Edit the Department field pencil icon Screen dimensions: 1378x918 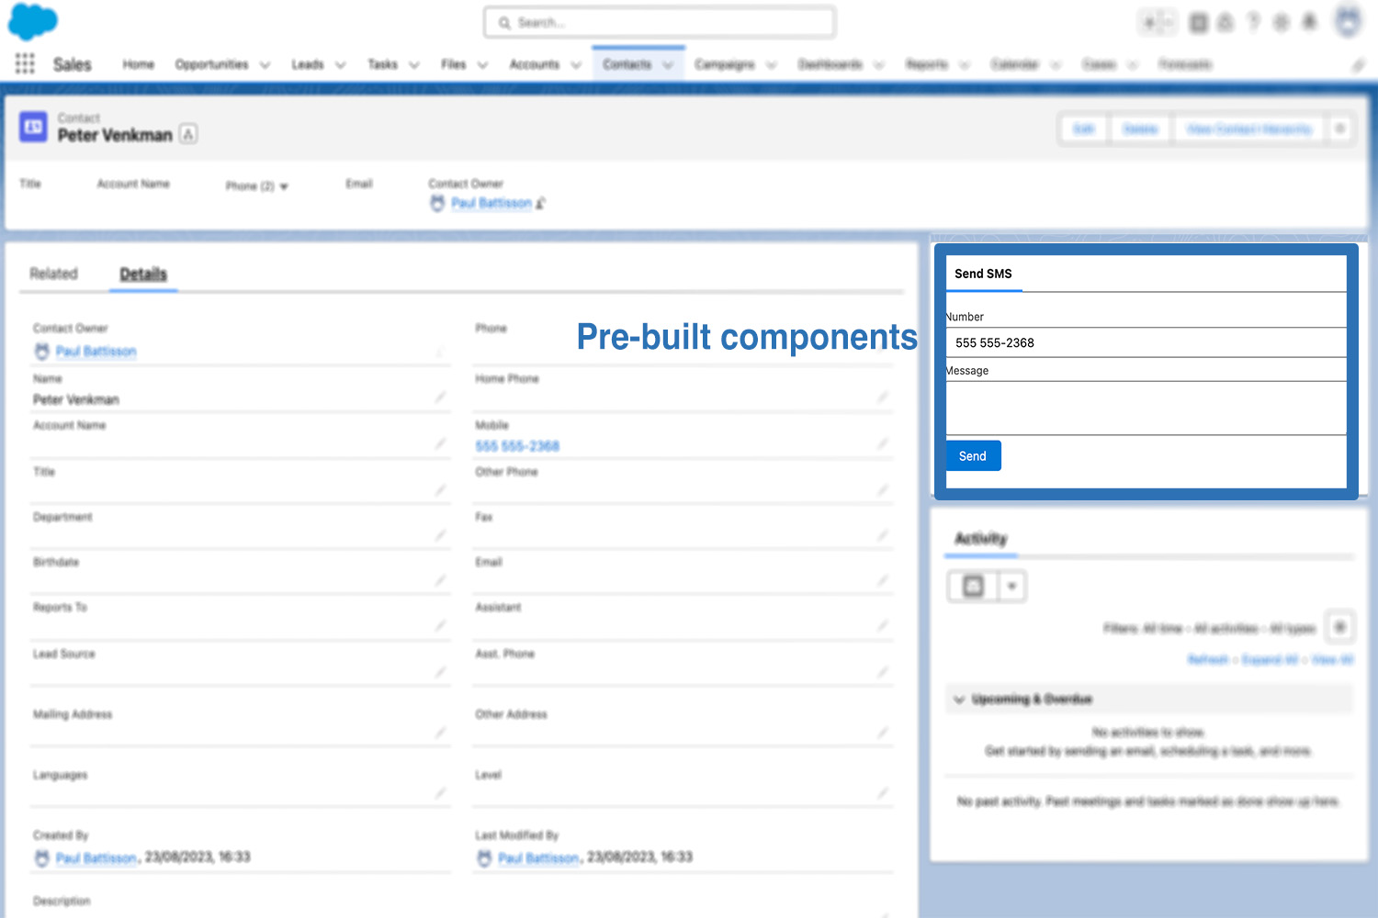439,533
